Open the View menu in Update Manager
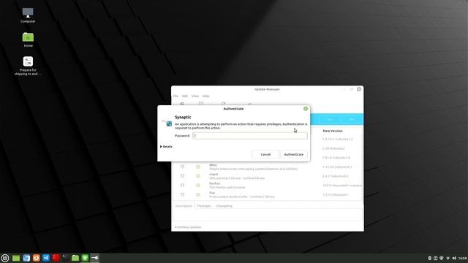This screenshot has height=263, width=468. point(195,96)
